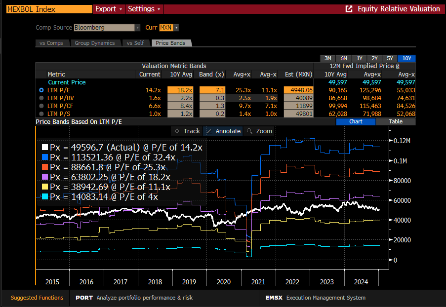Open the Group Dynamics tab

tap(95, 43)
